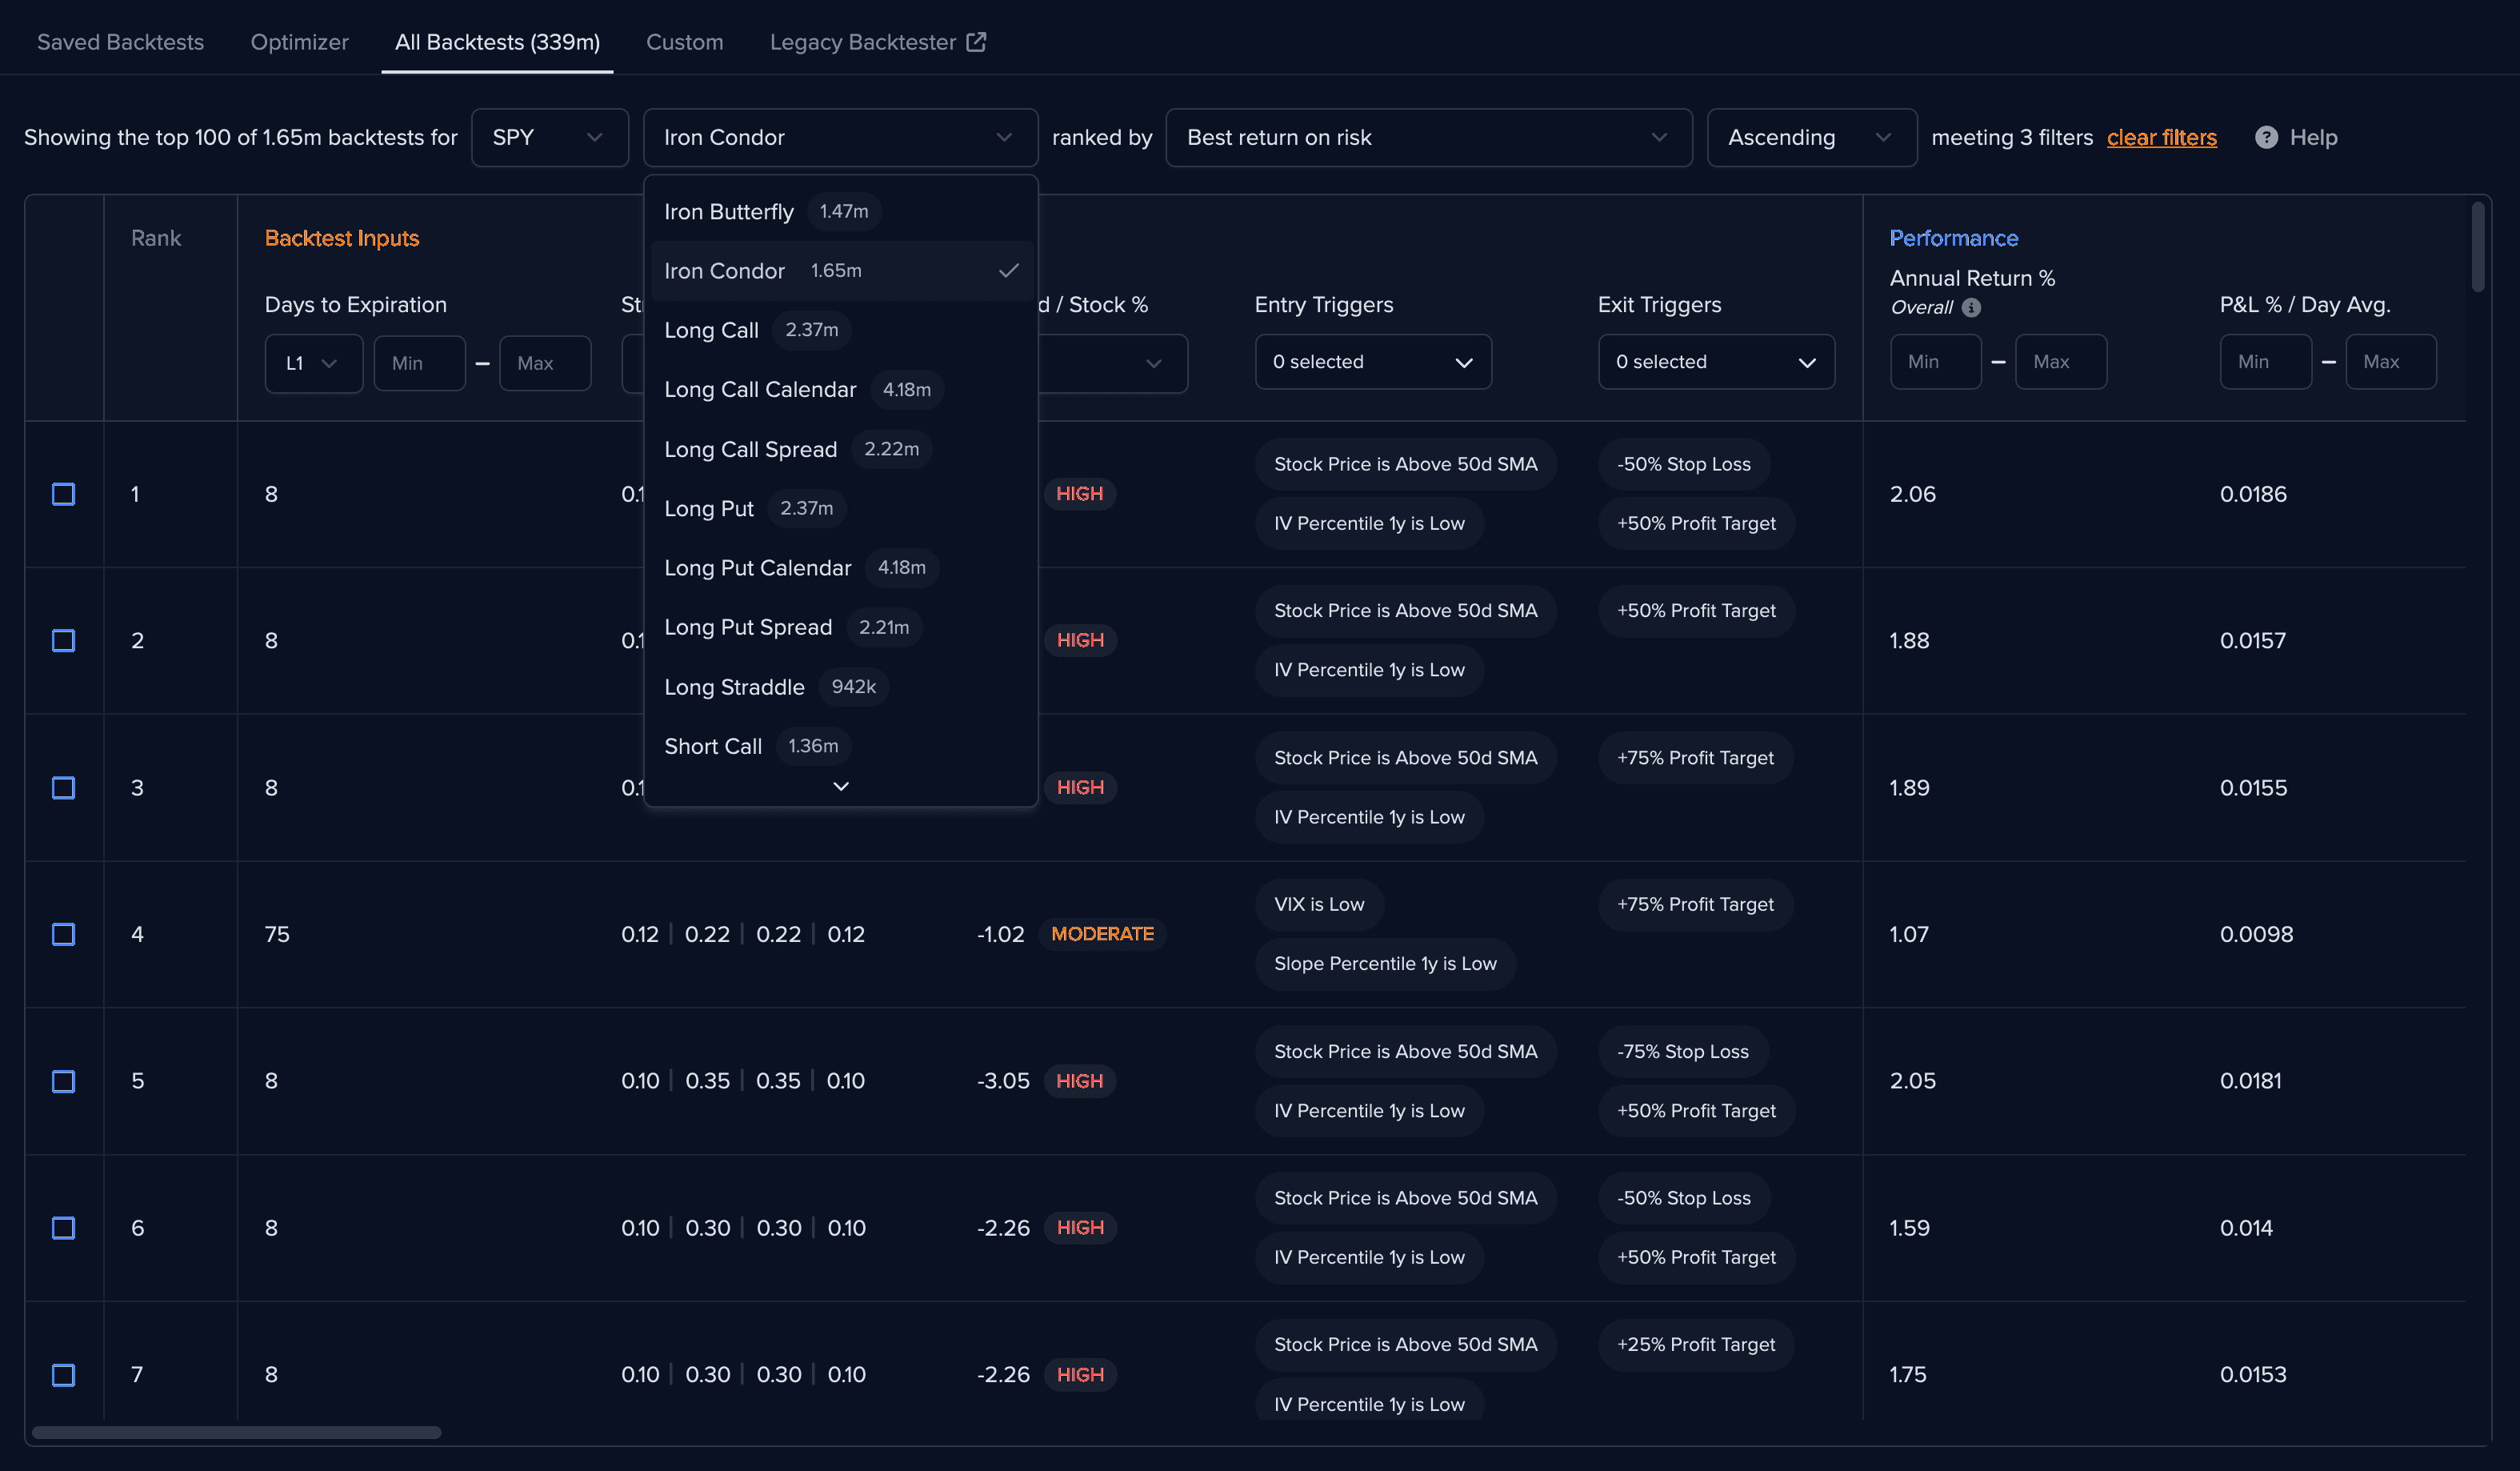Click the VIX is Low trigger tag
2520x1471 pixels.
coord(1319,904)
